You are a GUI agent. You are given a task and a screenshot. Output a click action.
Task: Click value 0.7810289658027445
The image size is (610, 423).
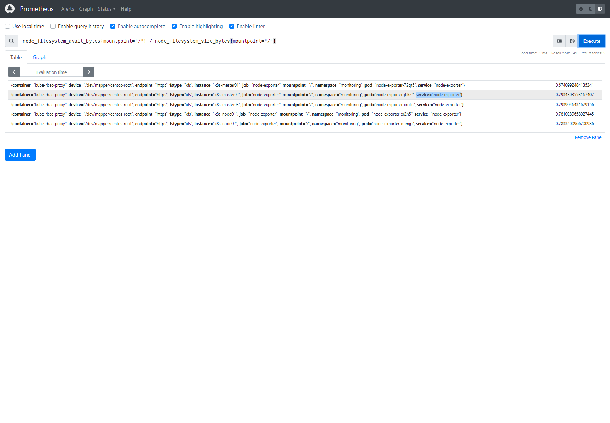click(x=575, y=114)
